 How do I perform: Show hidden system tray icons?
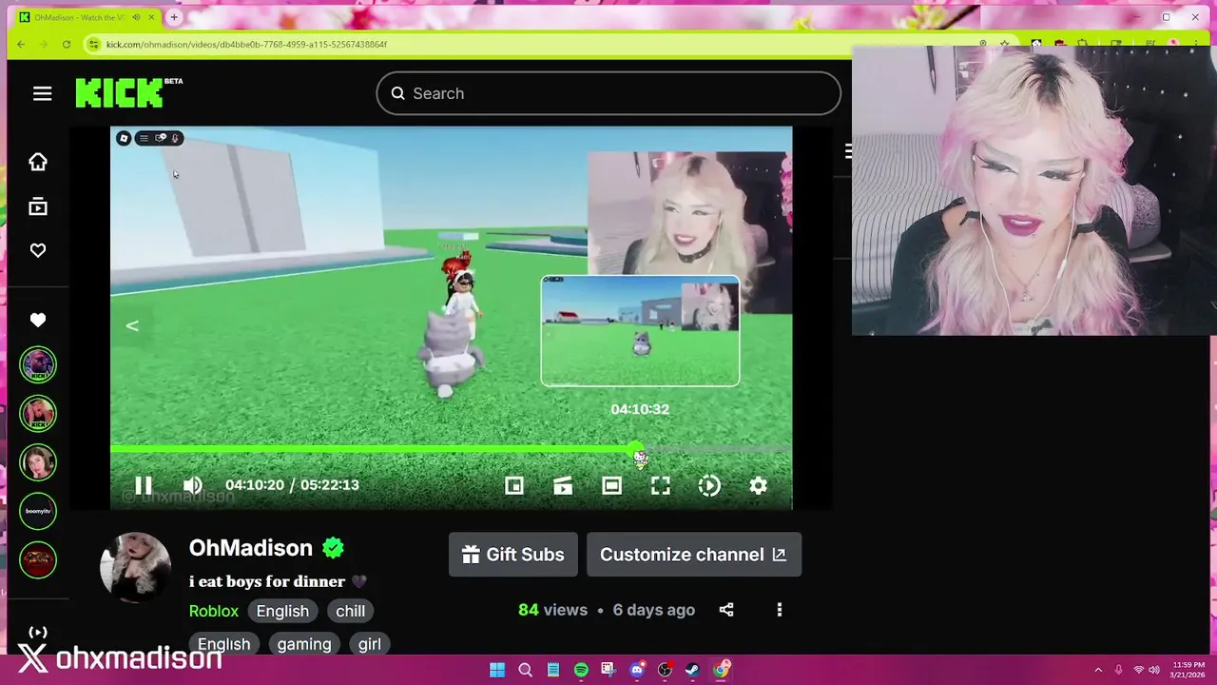click(1098, 670)
